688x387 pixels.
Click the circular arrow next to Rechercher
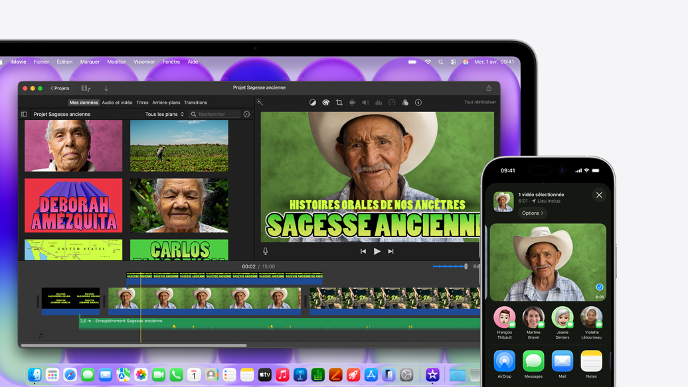coord(246,114)
